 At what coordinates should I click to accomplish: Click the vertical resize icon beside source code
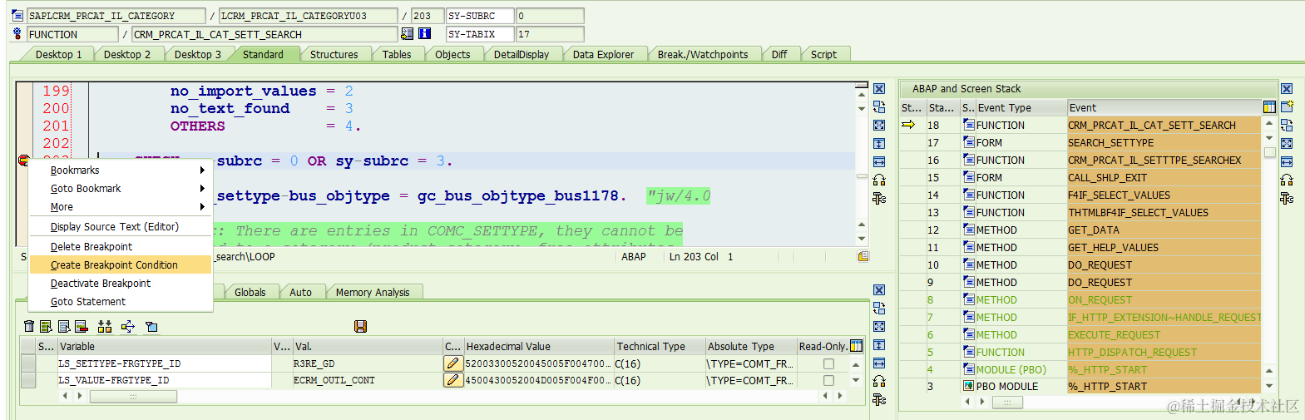pos(879,144)
